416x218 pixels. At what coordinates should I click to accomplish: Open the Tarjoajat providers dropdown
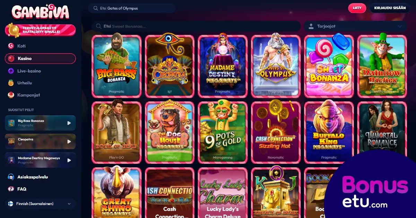[355, 26]
